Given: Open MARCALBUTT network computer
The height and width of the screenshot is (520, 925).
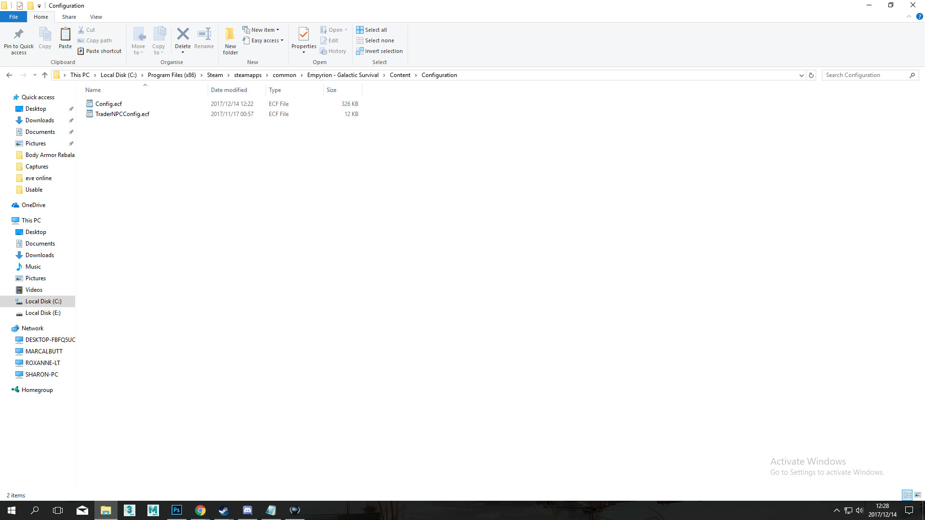Looking at the screenshot, I should click(43, 351).
